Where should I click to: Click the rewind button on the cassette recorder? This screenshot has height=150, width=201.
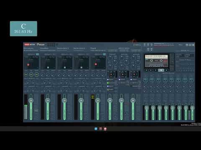point(147,70)
